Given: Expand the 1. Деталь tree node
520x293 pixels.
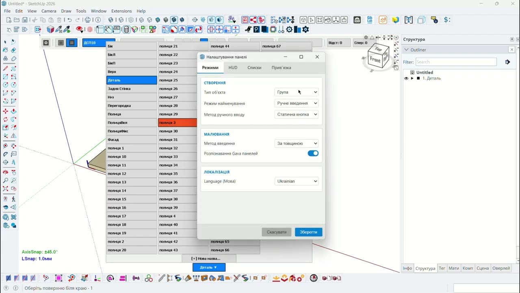Looking at the screenshot, I should 412,78.
